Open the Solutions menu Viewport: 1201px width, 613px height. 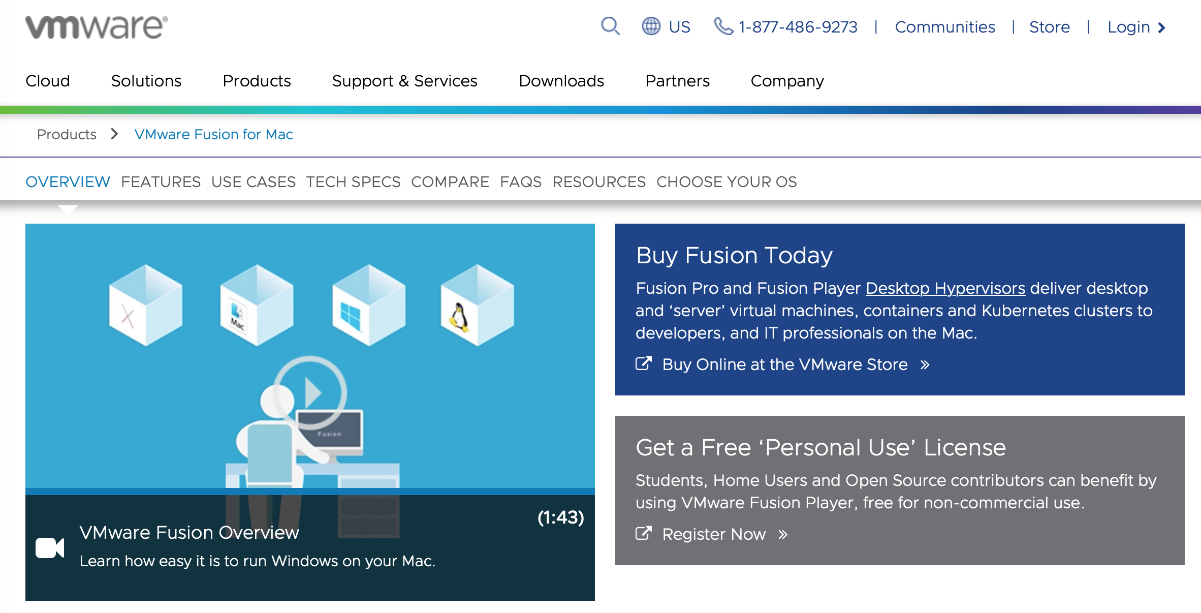coord(146,81)
